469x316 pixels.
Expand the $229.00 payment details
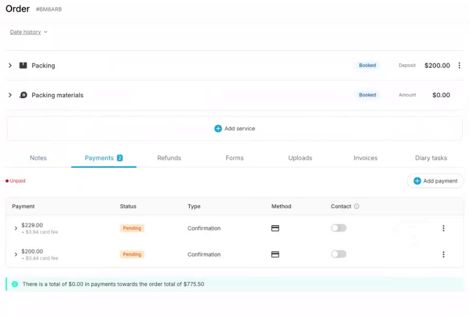(16, 229)
